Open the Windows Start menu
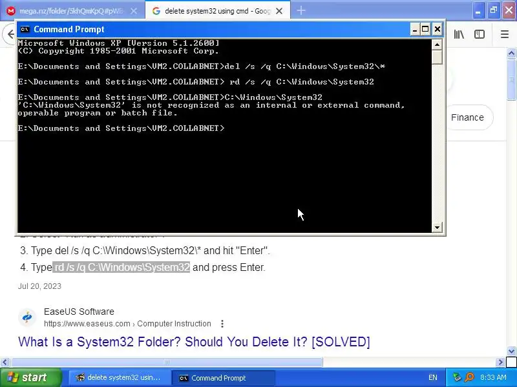The width and height of the screenshot is (517, 387). coord(31,377)
